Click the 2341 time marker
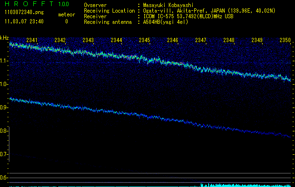Viewport: 295px width, 187px height. pos(32,40)
